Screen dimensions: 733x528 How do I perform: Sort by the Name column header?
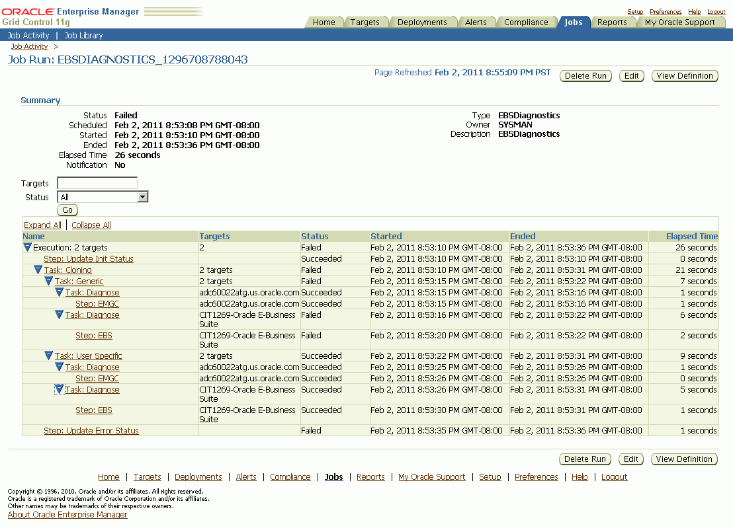[x=34, y=236]
